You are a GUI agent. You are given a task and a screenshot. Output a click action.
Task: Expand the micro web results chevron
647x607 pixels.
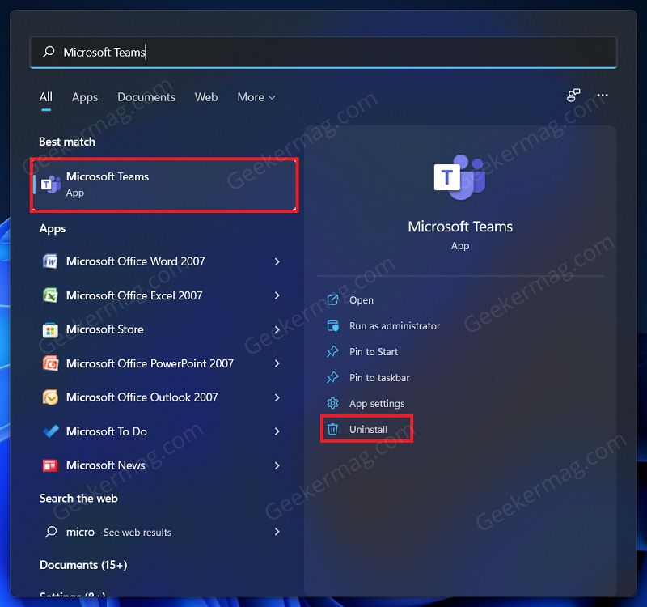(x=277, y=532)
